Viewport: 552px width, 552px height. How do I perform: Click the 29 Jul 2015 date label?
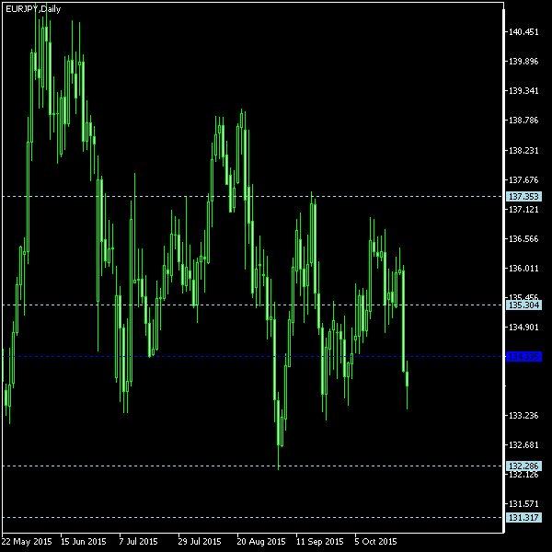tap(200, 542)
